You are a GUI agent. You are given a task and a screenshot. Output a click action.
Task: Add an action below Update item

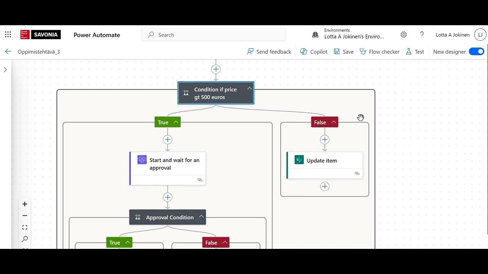[324, 186]
